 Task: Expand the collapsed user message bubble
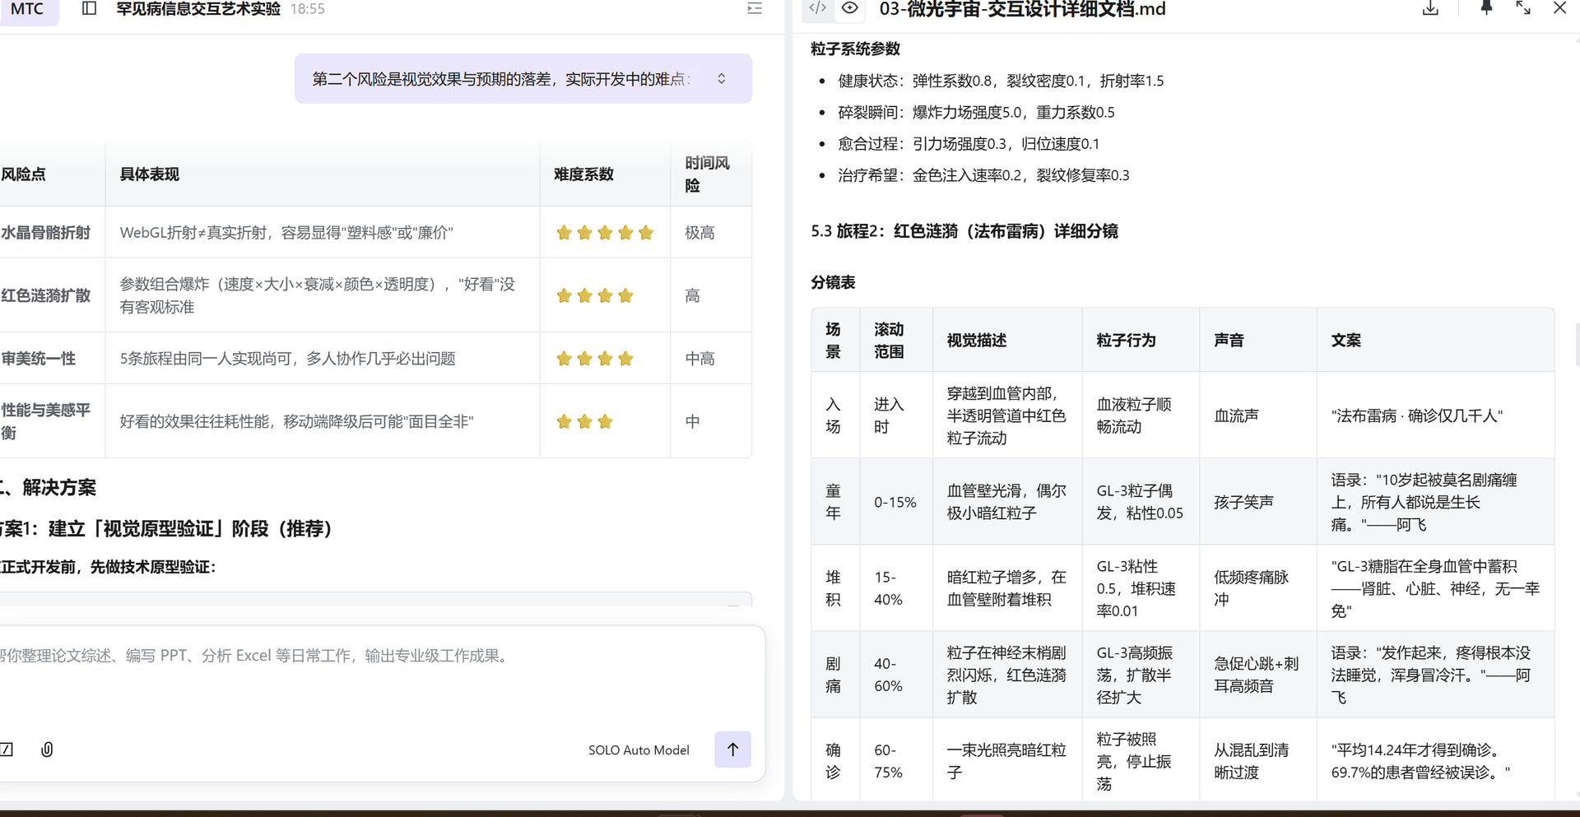[x=722, y=79]
